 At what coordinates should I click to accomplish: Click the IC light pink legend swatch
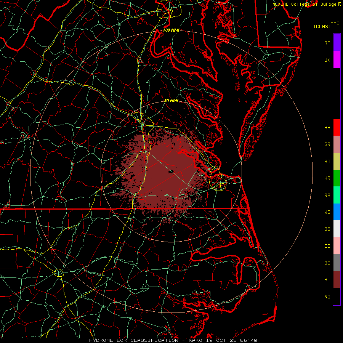coord(337,246)
